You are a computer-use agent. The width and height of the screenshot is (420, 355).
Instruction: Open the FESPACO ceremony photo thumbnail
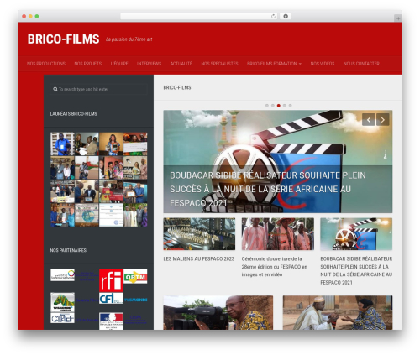click(278, 234)
